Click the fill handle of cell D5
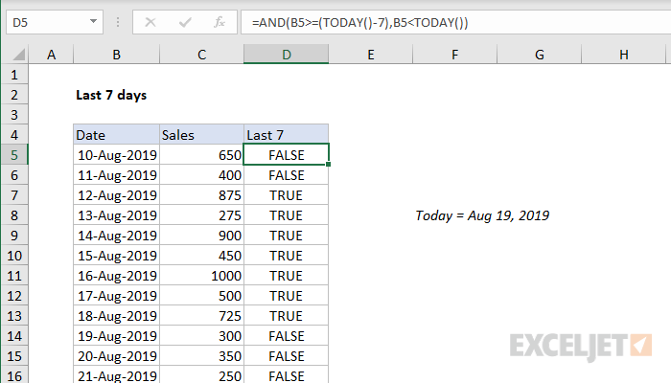This screenshot has width=671, height=383. (328, 164)
